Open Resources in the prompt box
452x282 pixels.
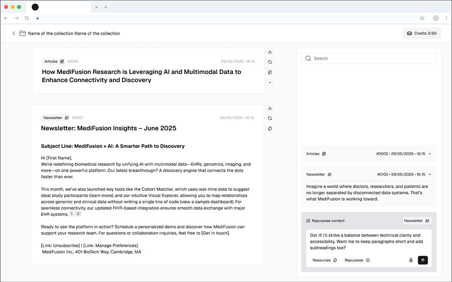point(325,260)
